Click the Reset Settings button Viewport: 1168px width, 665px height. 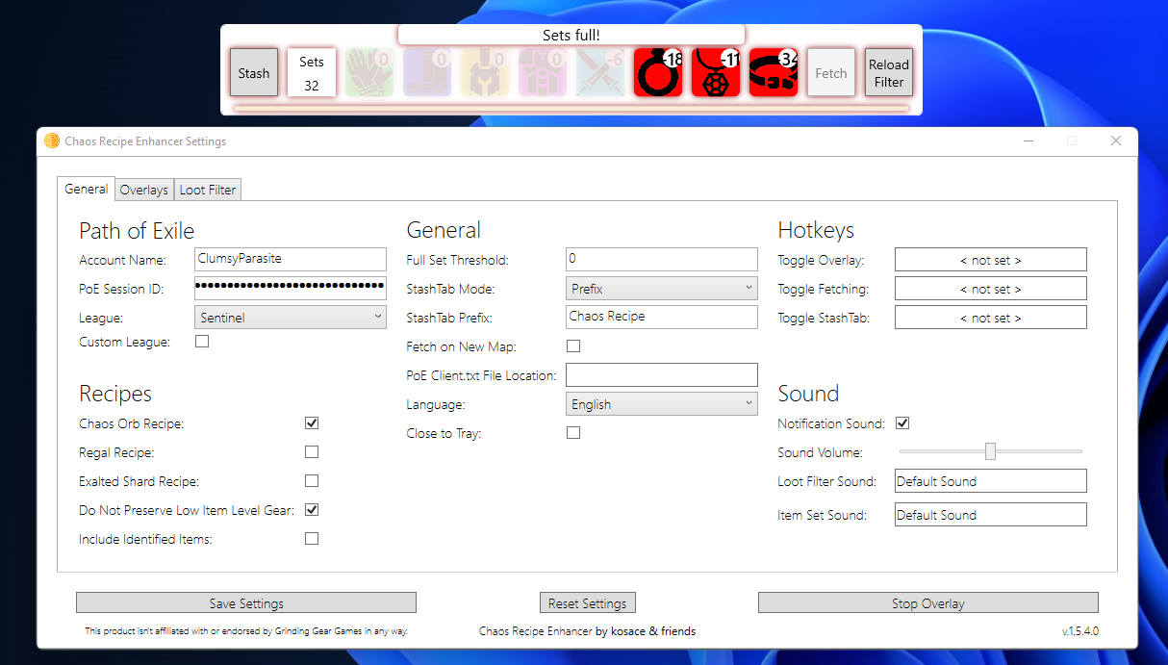(587, 602)
